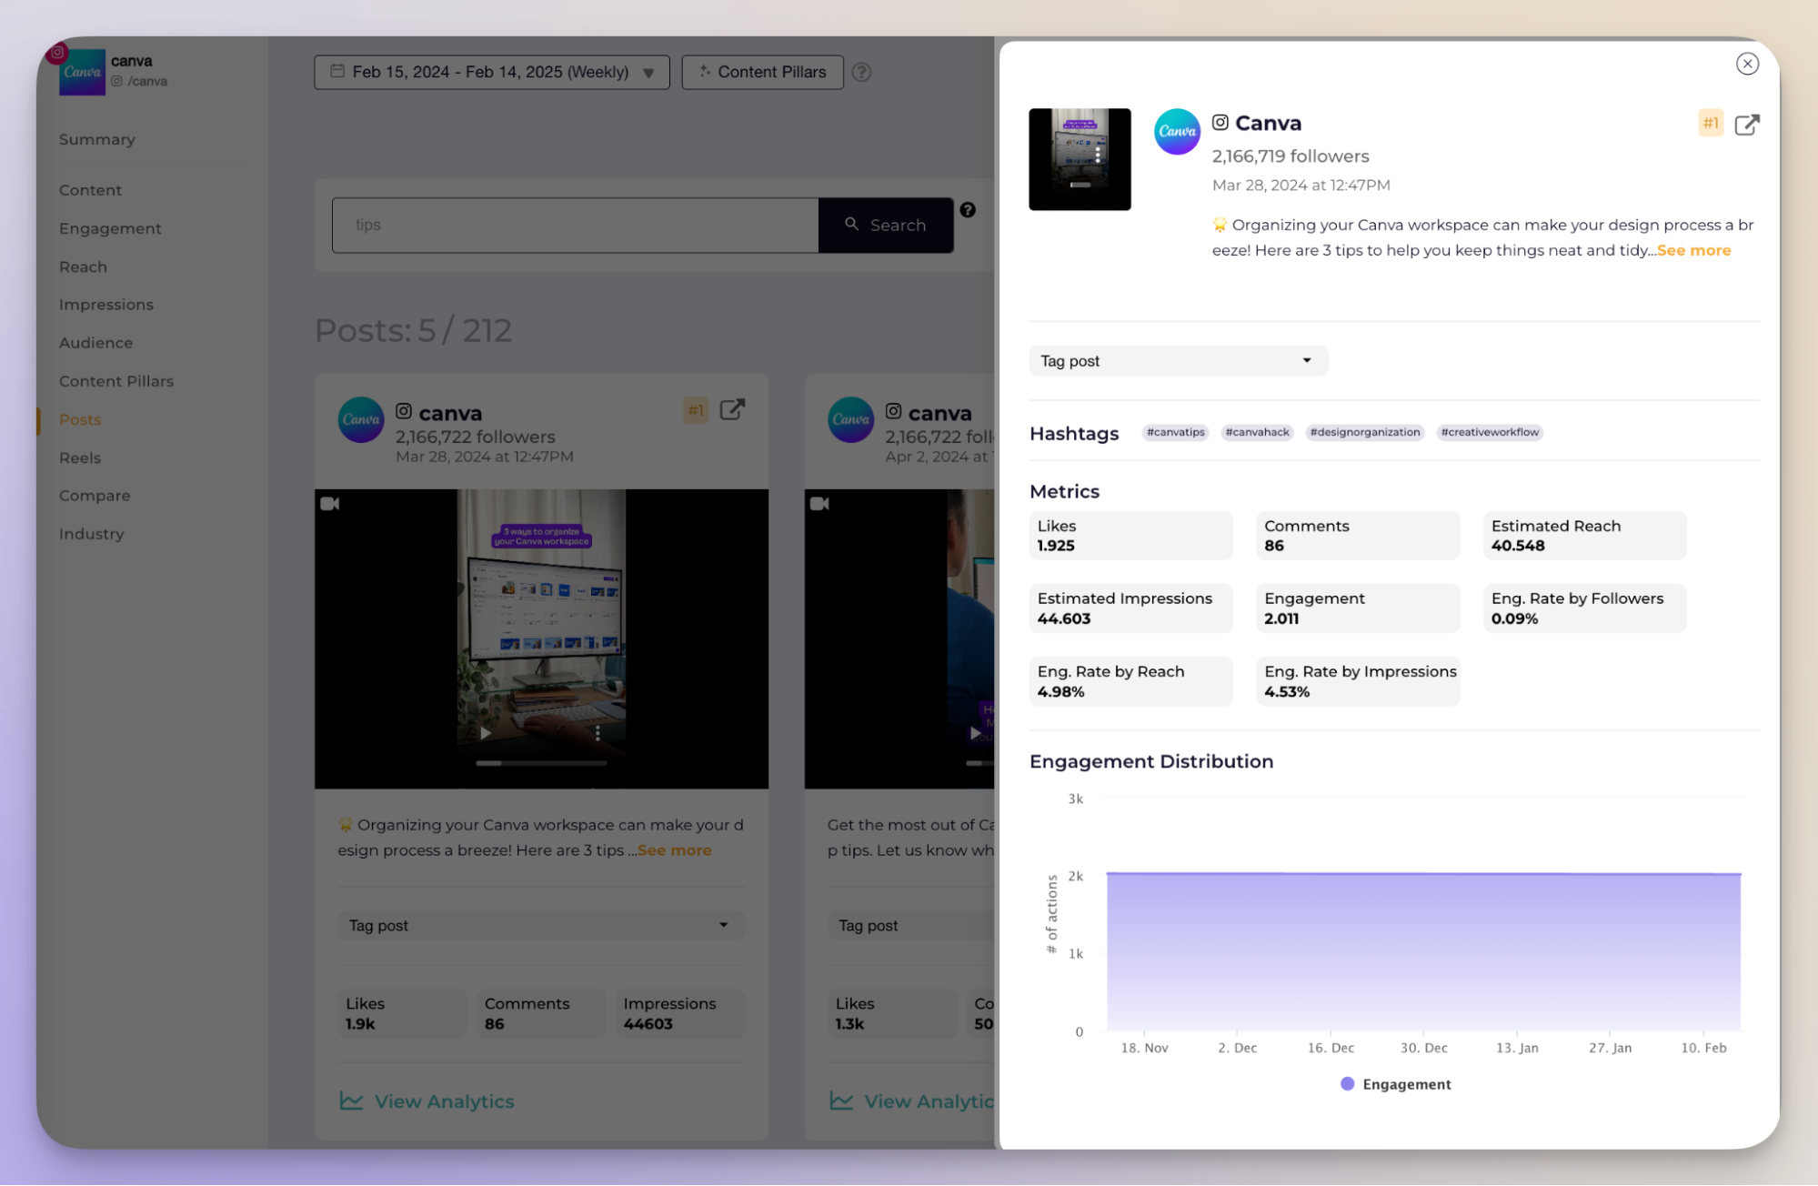Expand caption with See more in panel
Screen dimensions: 1818x1186
coord(1693,250)
